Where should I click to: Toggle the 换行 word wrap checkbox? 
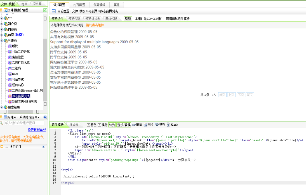99,125
